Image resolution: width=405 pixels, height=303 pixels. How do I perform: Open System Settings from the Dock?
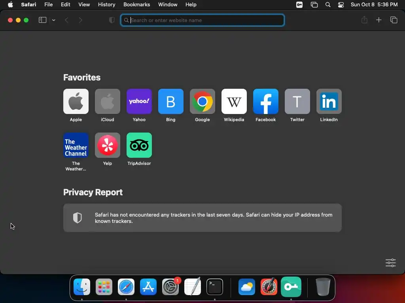coord(170,287)
